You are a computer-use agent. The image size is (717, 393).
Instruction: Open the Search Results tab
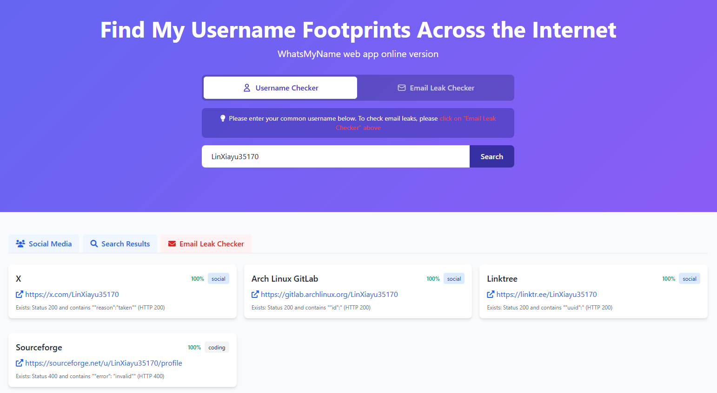pyautogui.click(x=120, y=244)
